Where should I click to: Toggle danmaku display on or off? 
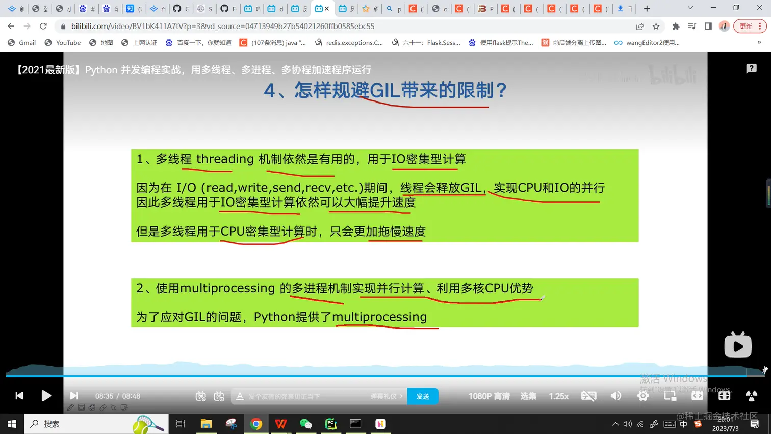[x=201, y=396]
